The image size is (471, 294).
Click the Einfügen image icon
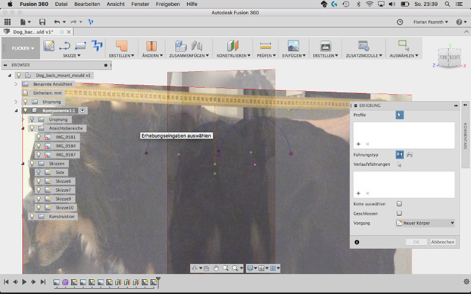[x=294, y=45]
